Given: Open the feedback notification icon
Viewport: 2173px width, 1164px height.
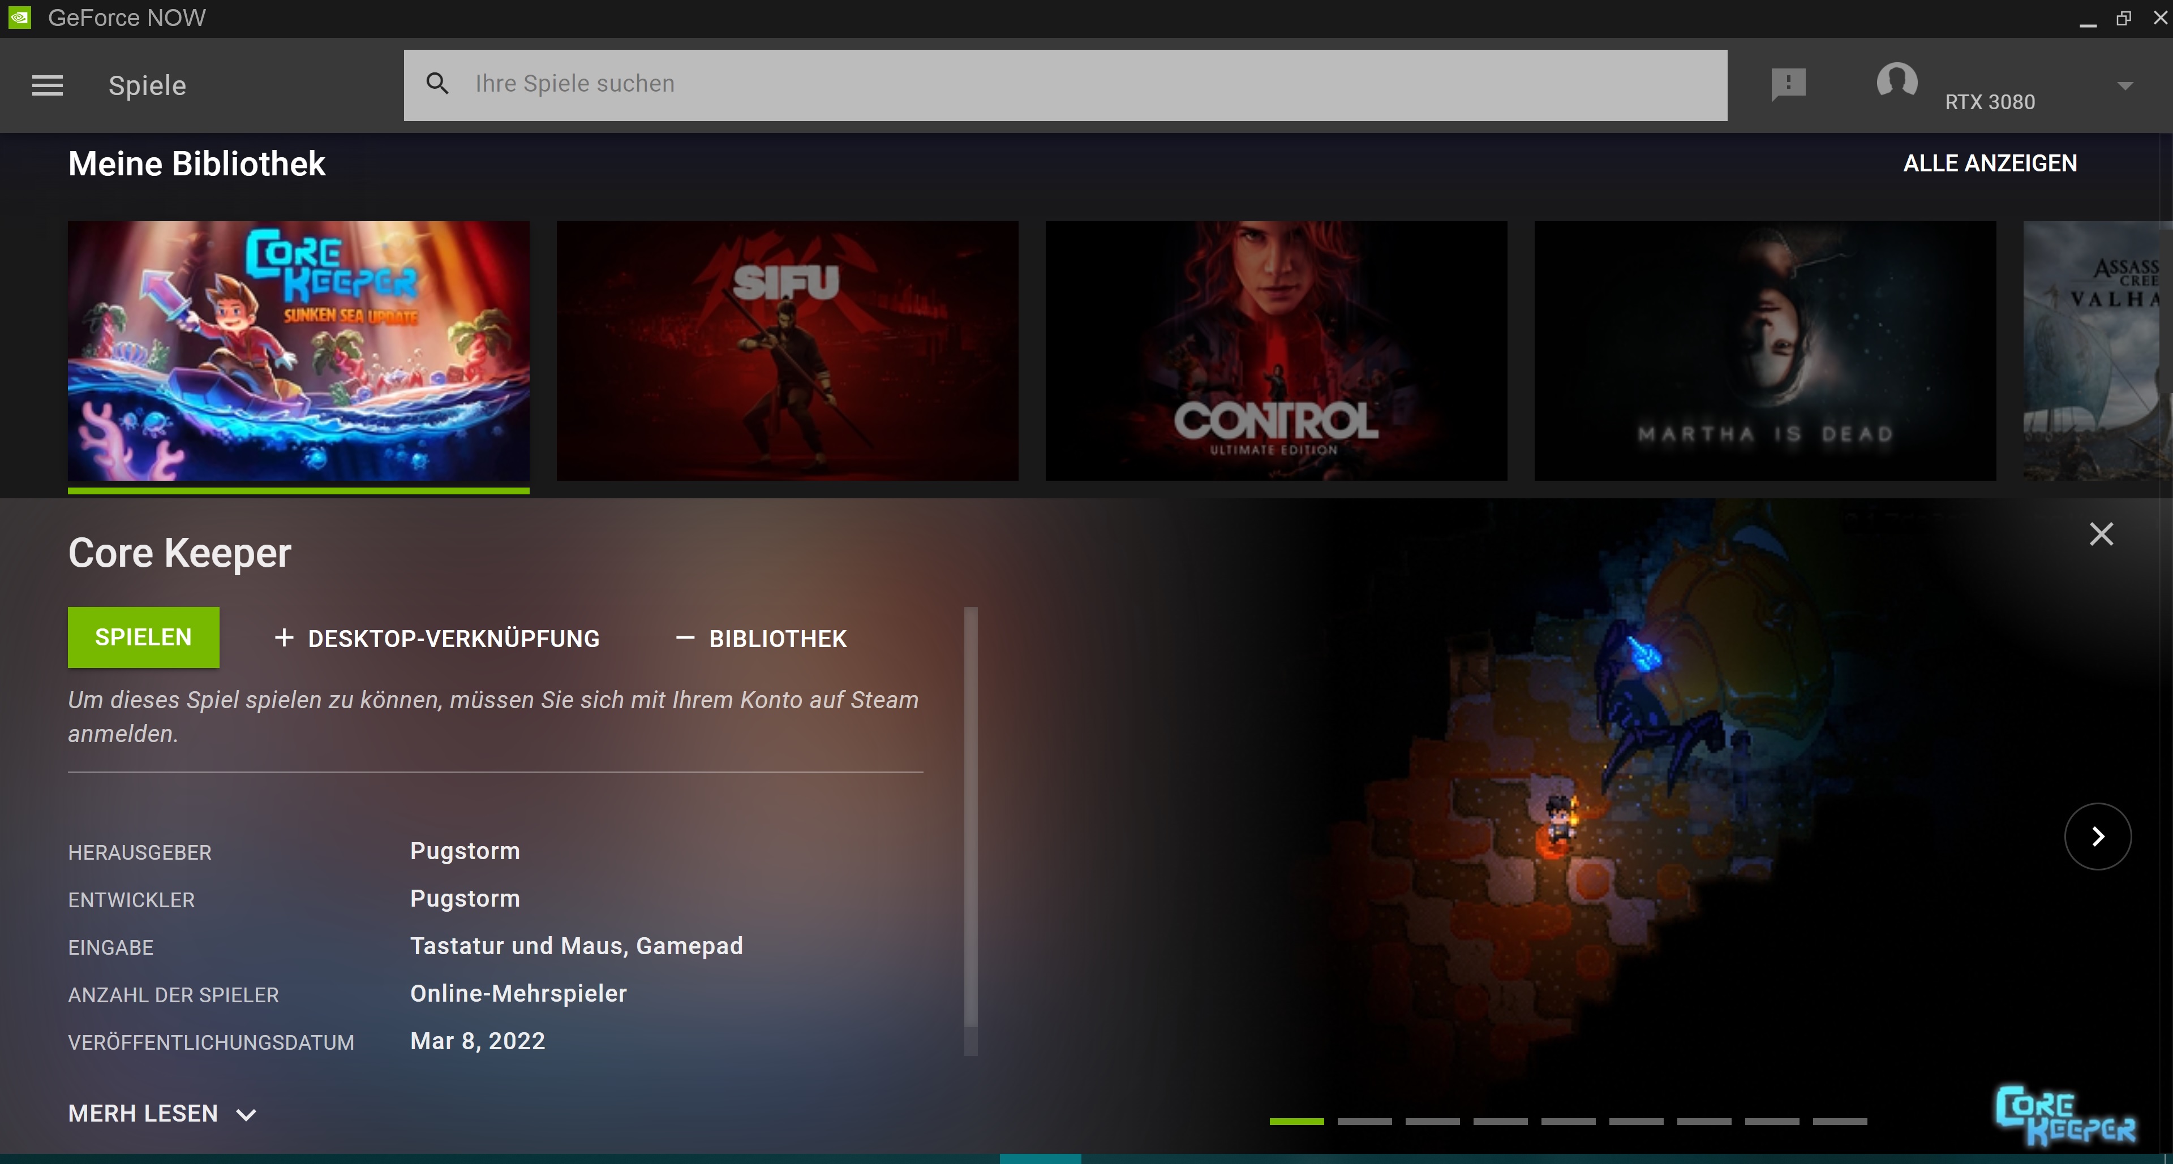Looking at the screenshot, I should (1788, 84).
